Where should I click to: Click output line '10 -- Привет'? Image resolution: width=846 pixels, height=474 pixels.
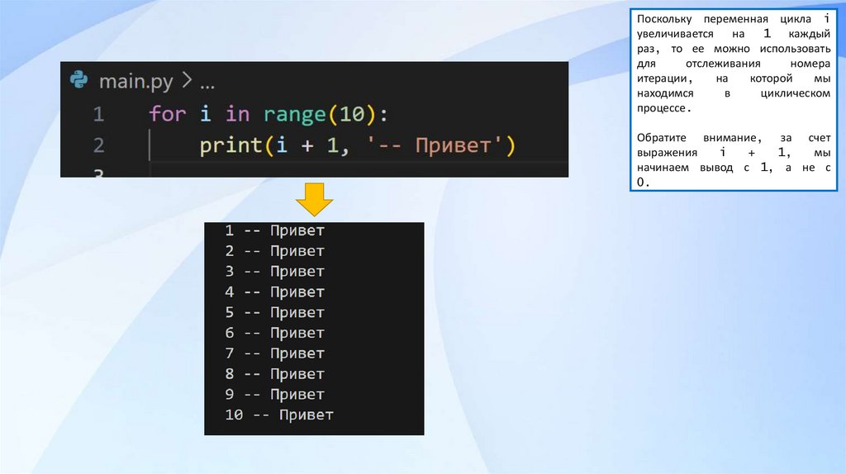pos(279,415)
